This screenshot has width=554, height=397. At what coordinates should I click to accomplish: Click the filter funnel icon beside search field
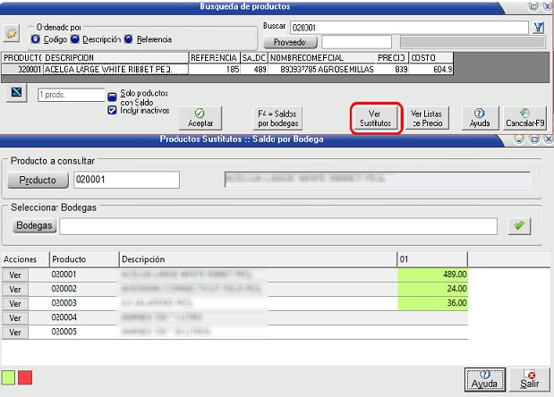pyautogui.click(x=539, y=27)
